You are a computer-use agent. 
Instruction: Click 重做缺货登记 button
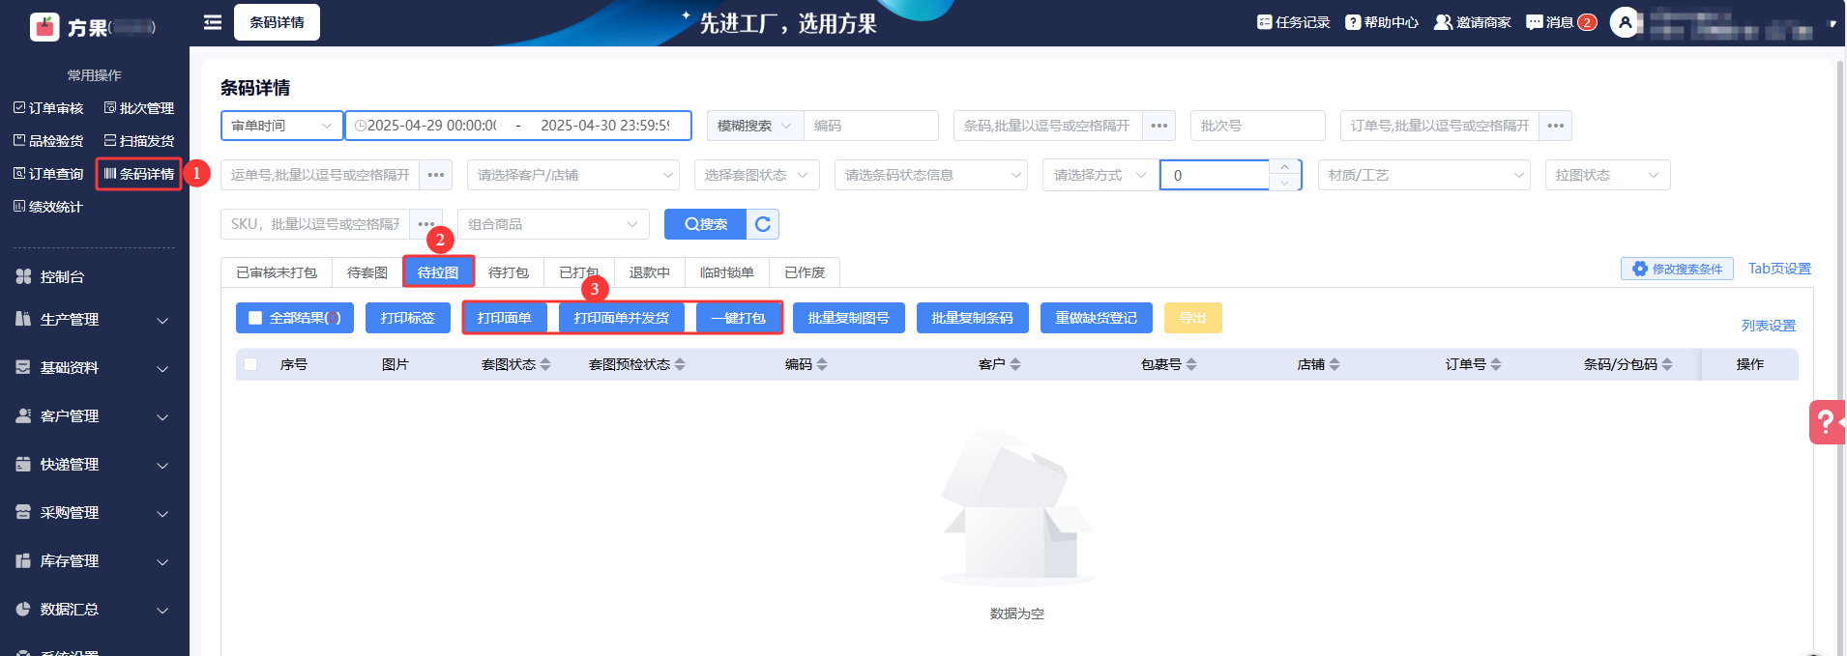click(1097, 318)
